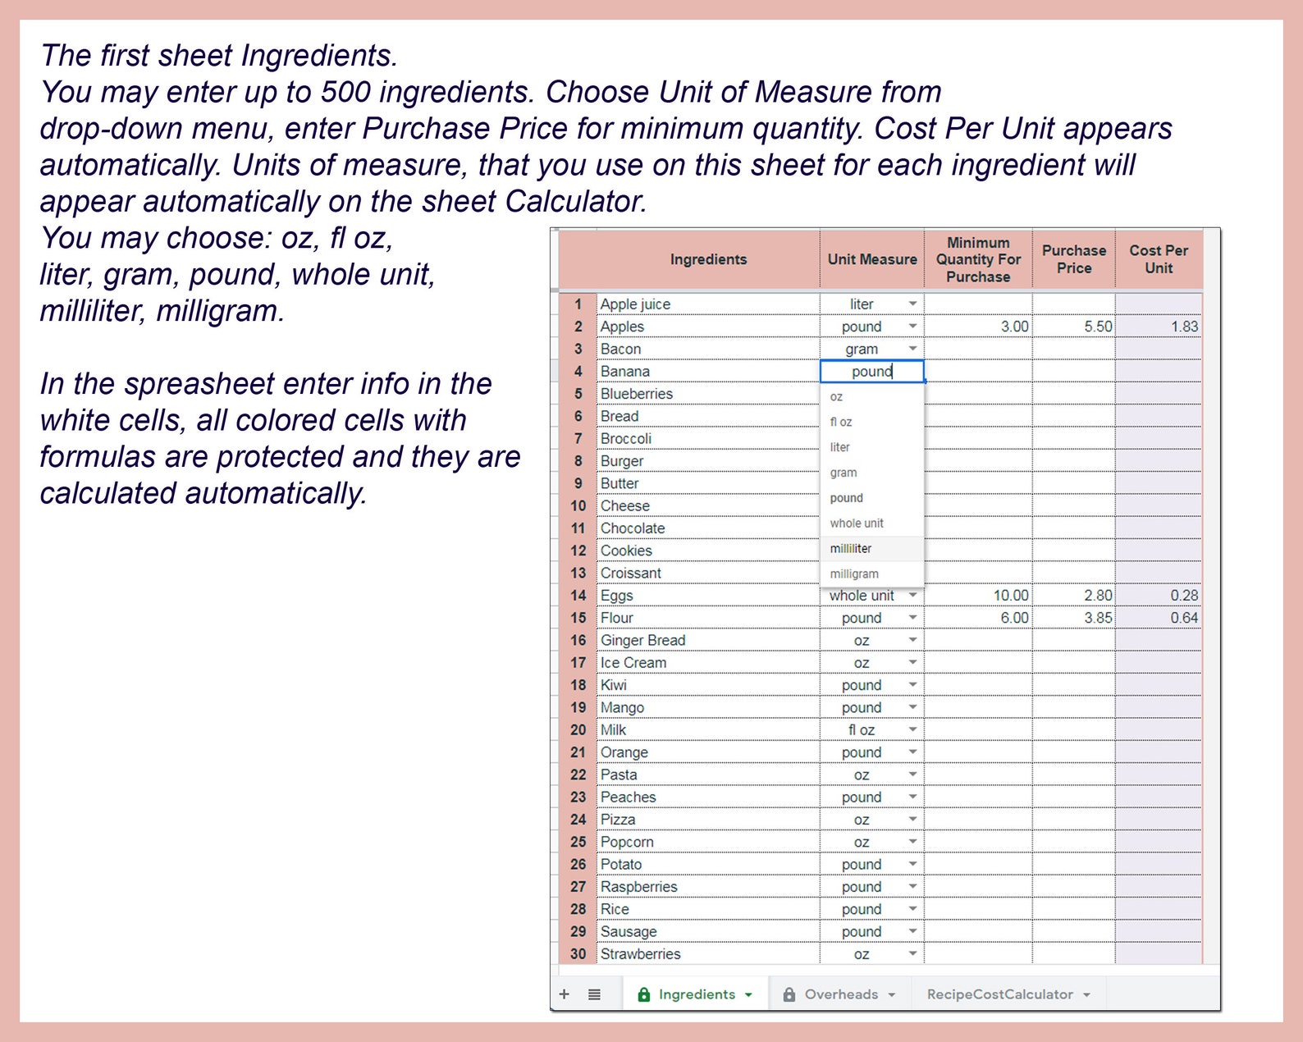Image resolution: width=1303 pixels, height=1042 pixels.
Task: Open unit dropdown for Eggs row
Action: coord(912,595)
